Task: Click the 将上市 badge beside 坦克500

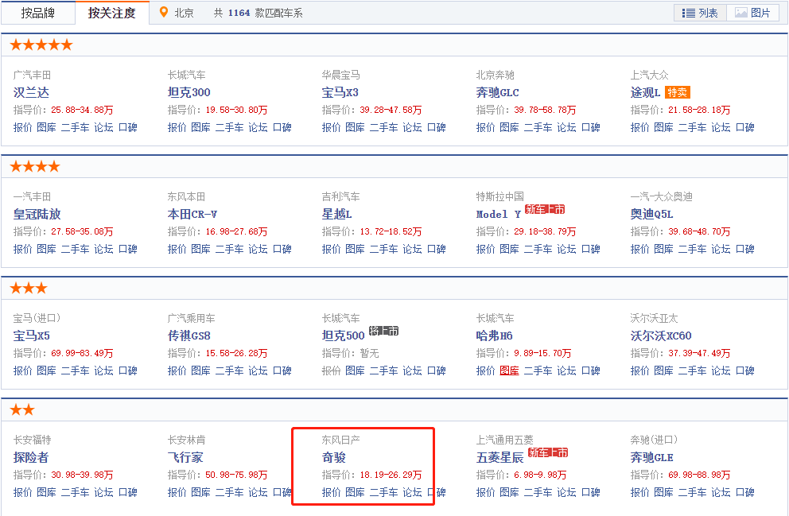Action: (x=384, y=331)
